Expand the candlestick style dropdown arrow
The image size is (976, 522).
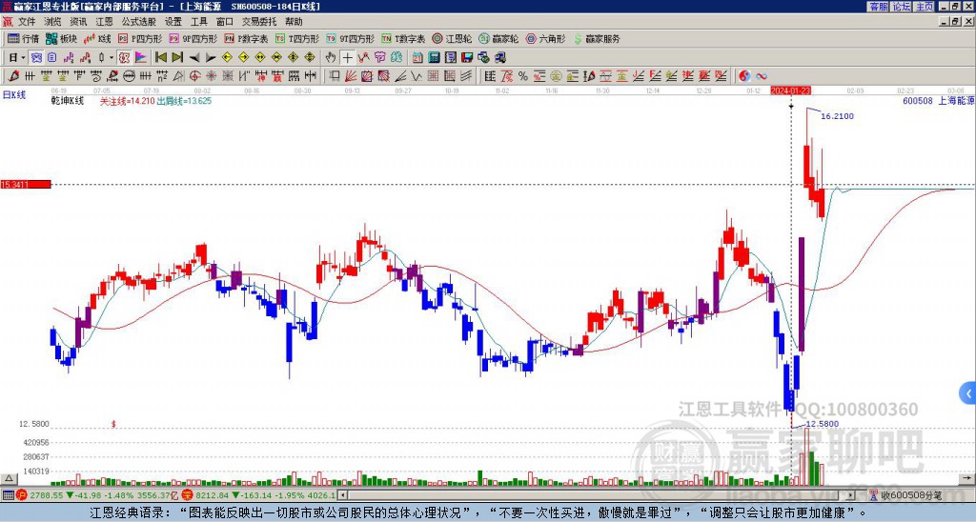click(112, 58)
